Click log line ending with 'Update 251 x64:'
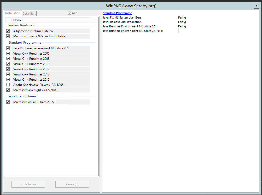Image resolution: width=262 pixels, height=195 pixels. click(133, 31)
